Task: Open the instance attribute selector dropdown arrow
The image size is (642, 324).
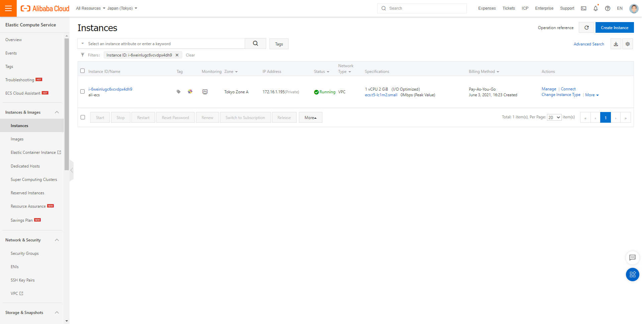Action: 83,43
